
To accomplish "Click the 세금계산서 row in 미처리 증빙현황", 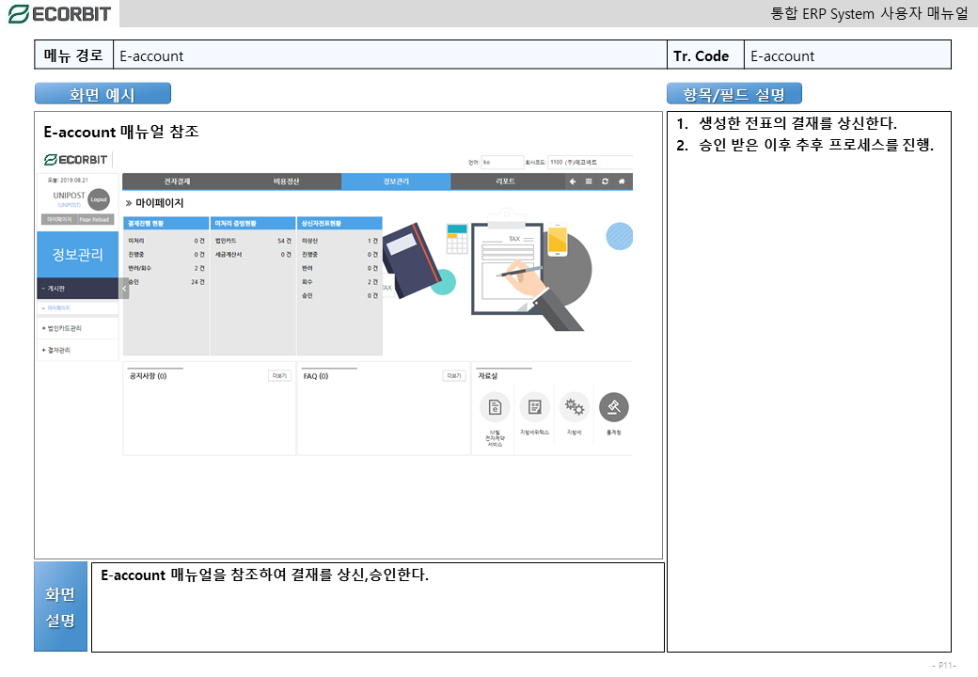I will coord(253,254).
